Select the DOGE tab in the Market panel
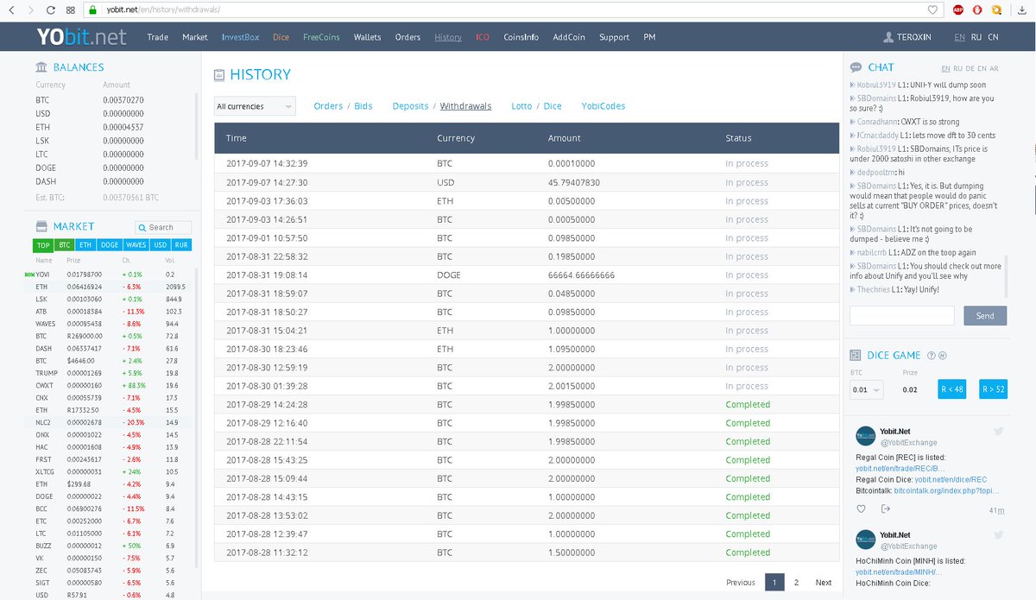Viewport: 1036px width, 600px height. pos(109,245)
